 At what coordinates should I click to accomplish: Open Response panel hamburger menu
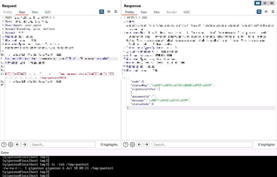[x=273, y=12]
